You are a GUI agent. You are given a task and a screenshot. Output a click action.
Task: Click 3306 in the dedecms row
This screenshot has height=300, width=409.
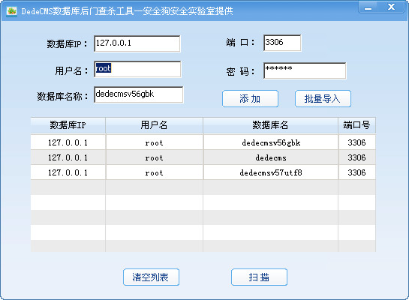coord(356,157)
